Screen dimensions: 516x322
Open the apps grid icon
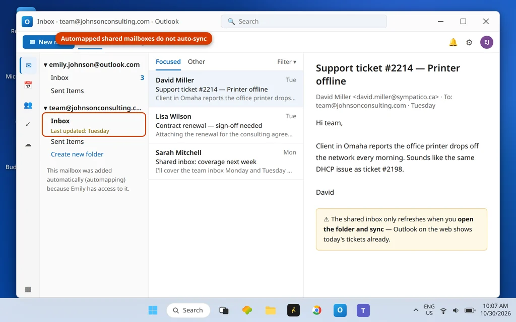pyautogui.click(x=28, y=289)
